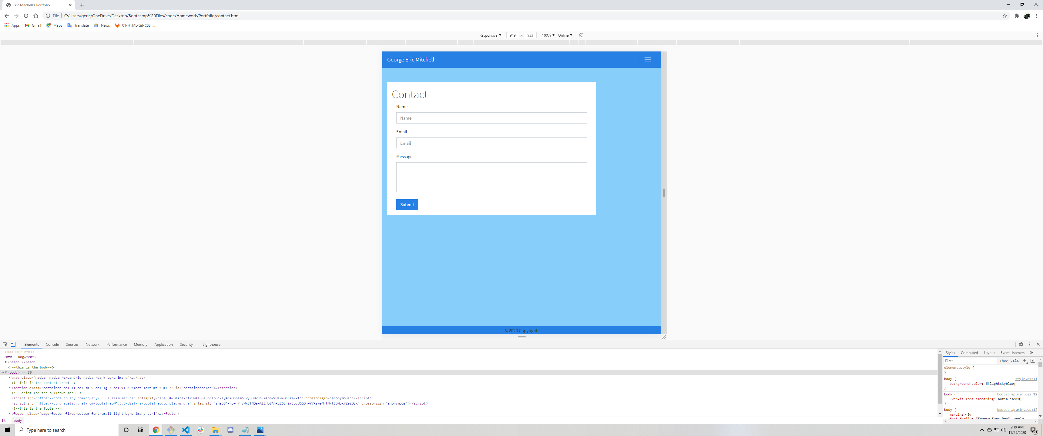Open the Online throttling dropdown

[565, 35]
